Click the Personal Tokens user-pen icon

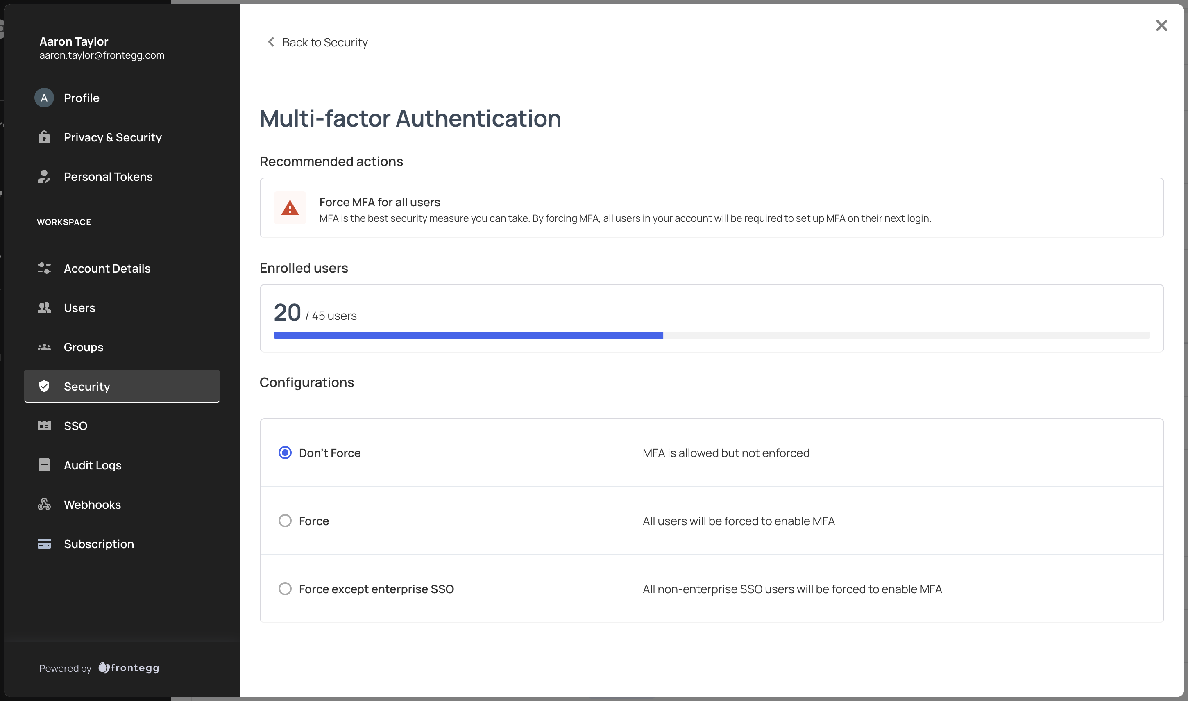(x=44, y=177)
